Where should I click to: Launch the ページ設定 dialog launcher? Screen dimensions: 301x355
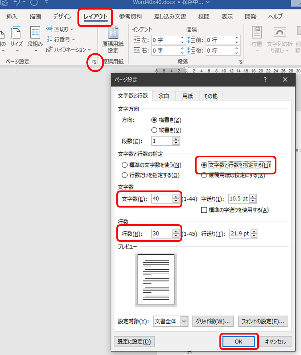(95, 62)
